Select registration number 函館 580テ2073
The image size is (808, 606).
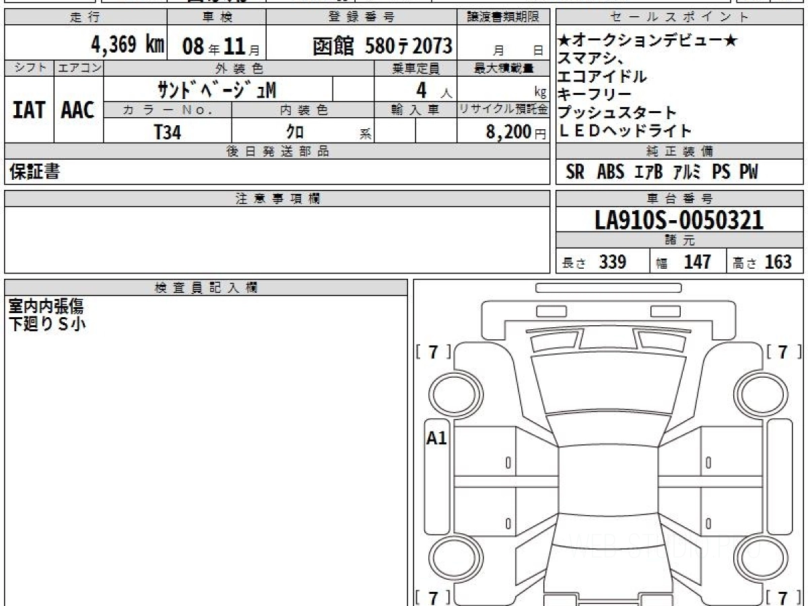(x=382, y=46)
